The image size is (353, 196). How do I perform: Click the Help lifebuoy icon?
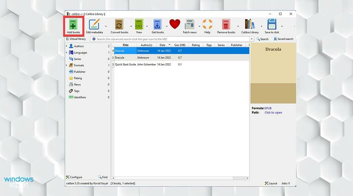(x=207, y=24)
